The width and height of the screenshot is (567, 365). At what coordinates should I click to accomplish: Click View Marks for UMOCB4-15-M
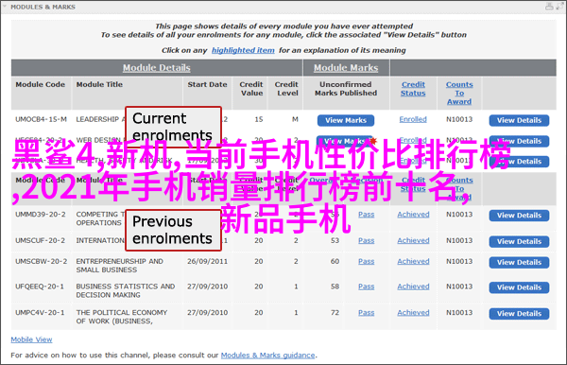pyautogui.click(x=346, y=120)
